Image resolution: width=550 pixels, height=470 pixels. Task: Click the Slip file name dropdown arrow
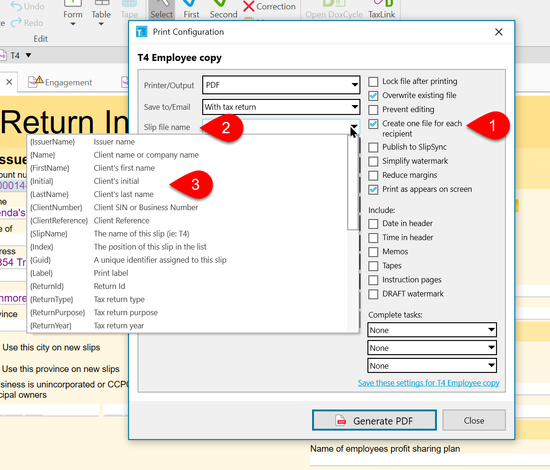[354, 127]
